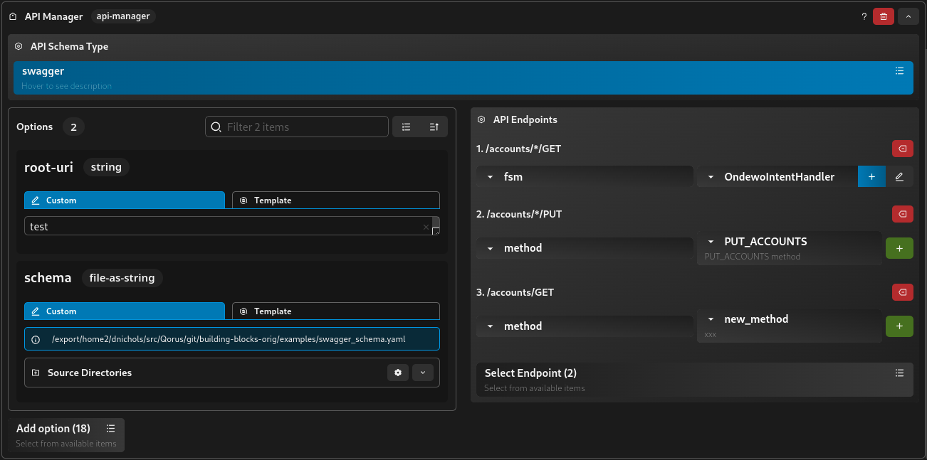
Task: Click the sort order icon in Options
Action: click(x=434, y=127)
